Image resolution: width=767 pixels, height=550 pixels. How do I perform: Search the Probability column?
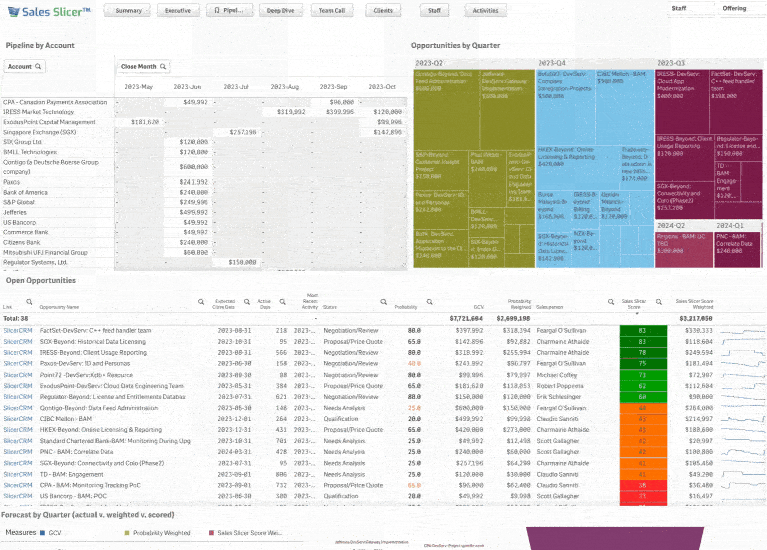click(x=430, y=302)
